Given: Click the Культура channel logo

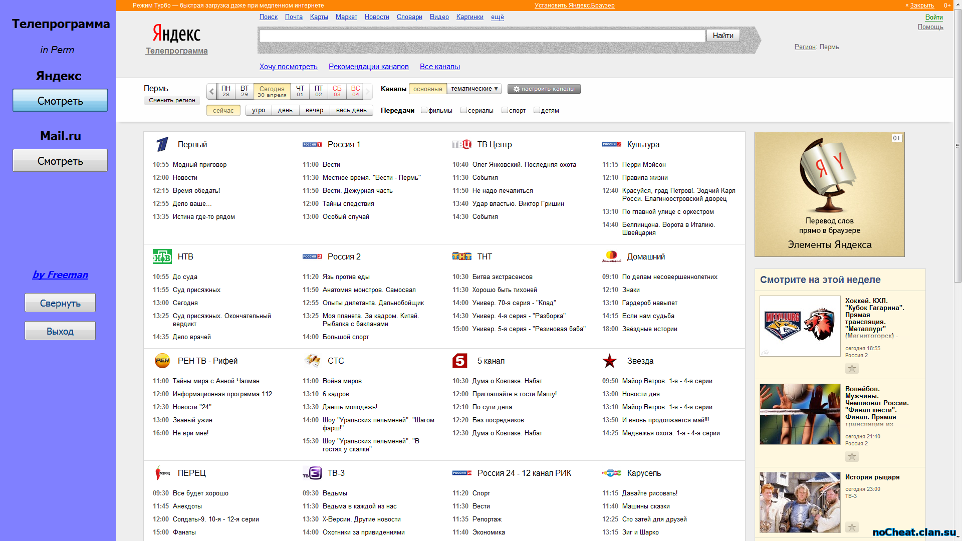Looking at the screenshot, I should 611,144.
